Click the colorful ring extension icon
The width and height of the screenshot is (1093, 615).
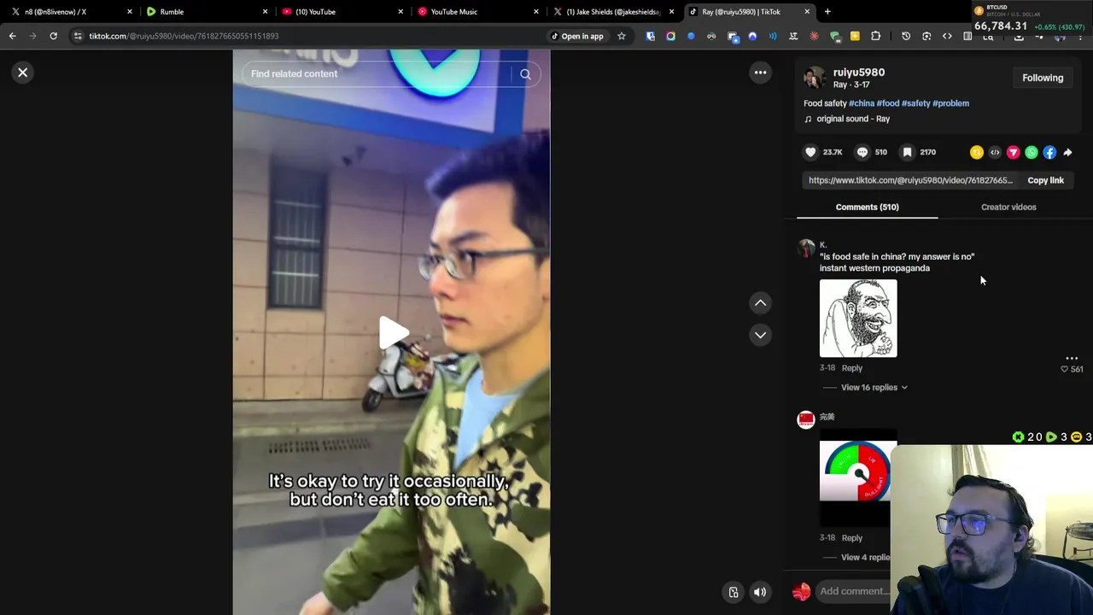point(670,36)
